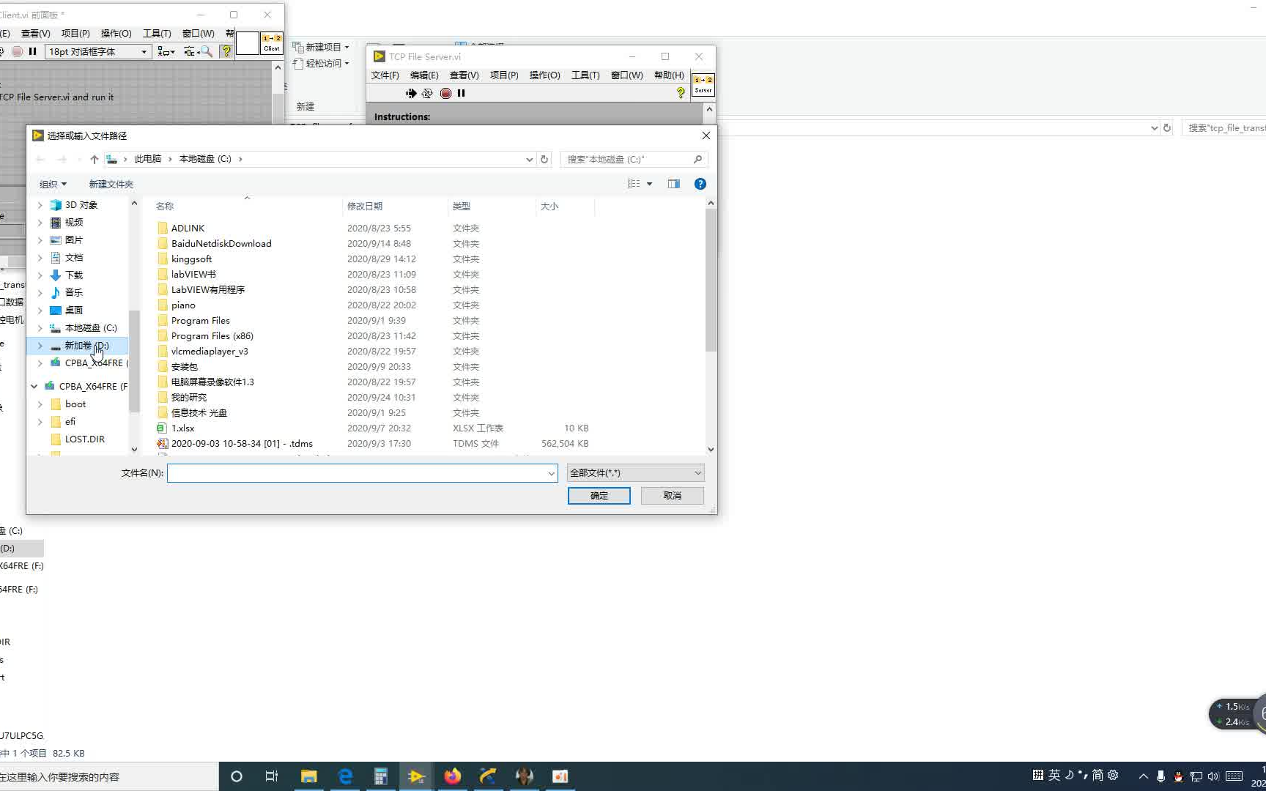This screenshot has width=1266, height=791.
Task: Open Firefox from the taskbar
Action: (x=453, y=776)
